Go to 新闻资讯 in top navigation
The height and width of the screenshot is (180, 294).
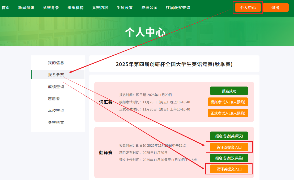click(26, 8)
